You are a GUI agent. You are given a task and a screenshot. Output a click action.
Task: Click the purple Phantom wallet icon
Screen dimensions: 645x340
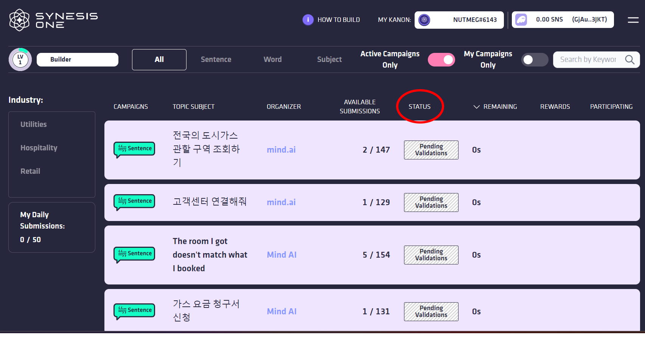pos(521,20)
